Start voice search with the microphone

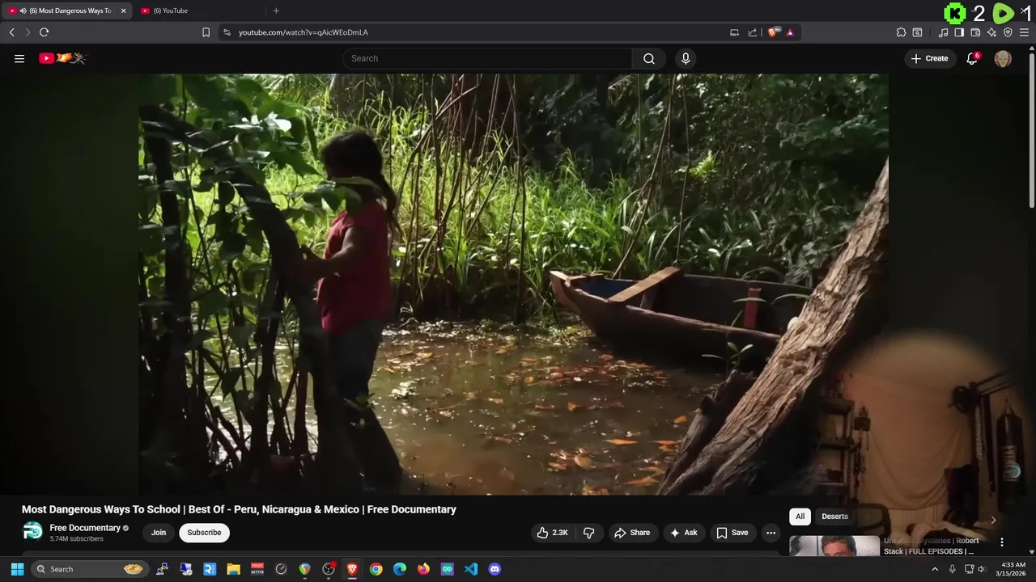click(686, 58)
